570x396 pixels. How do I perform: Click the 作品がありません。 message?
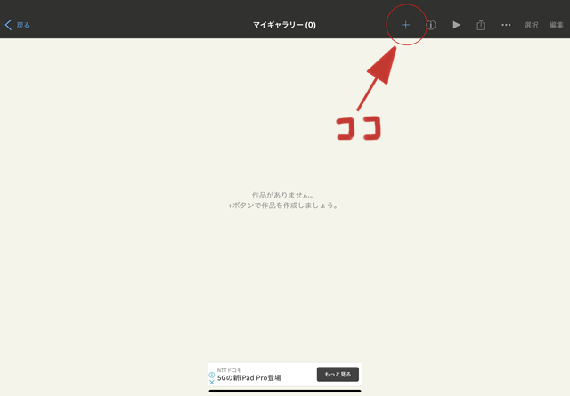tap(283, 196)
